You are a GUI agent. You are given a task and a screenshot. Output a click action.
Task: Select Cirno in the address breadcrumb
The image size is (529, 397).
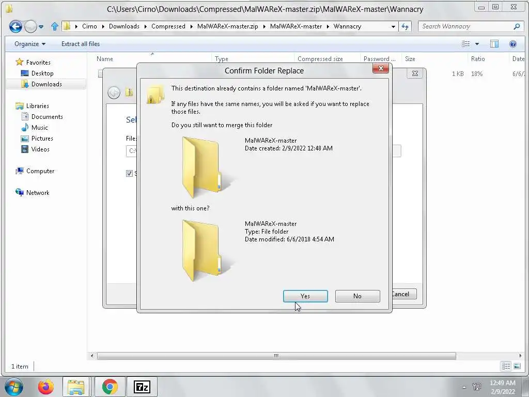coord(89,26)
